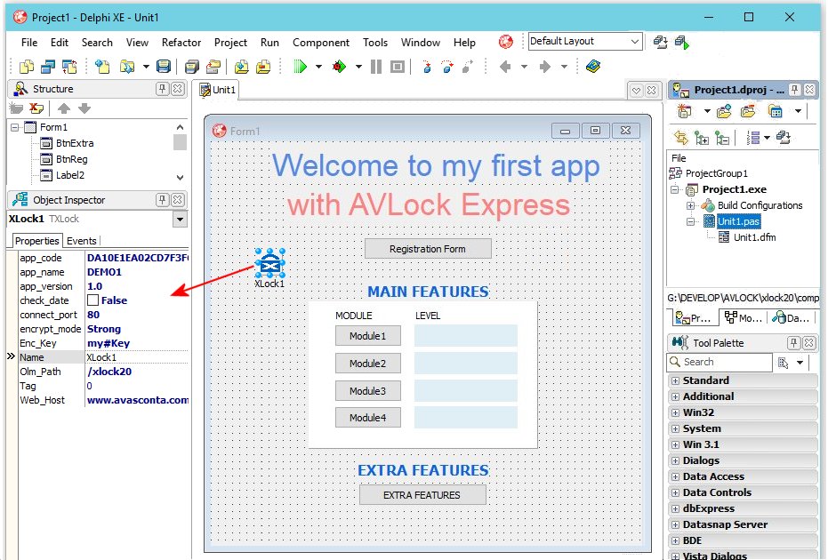This screenshot has height=560, width=828.
Task: Click the Run with debugging (bug) icon
Action: [339, 67]
